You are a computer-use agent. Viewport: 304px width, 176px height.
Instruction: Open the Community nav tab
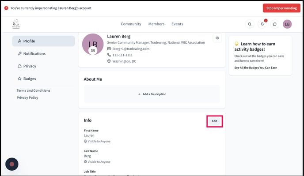click(131, 24)
